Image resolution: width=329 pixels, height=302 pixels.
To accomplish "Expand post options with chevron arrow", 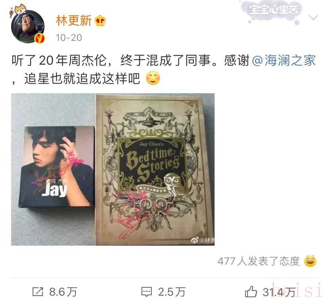I will click(313, 17).
